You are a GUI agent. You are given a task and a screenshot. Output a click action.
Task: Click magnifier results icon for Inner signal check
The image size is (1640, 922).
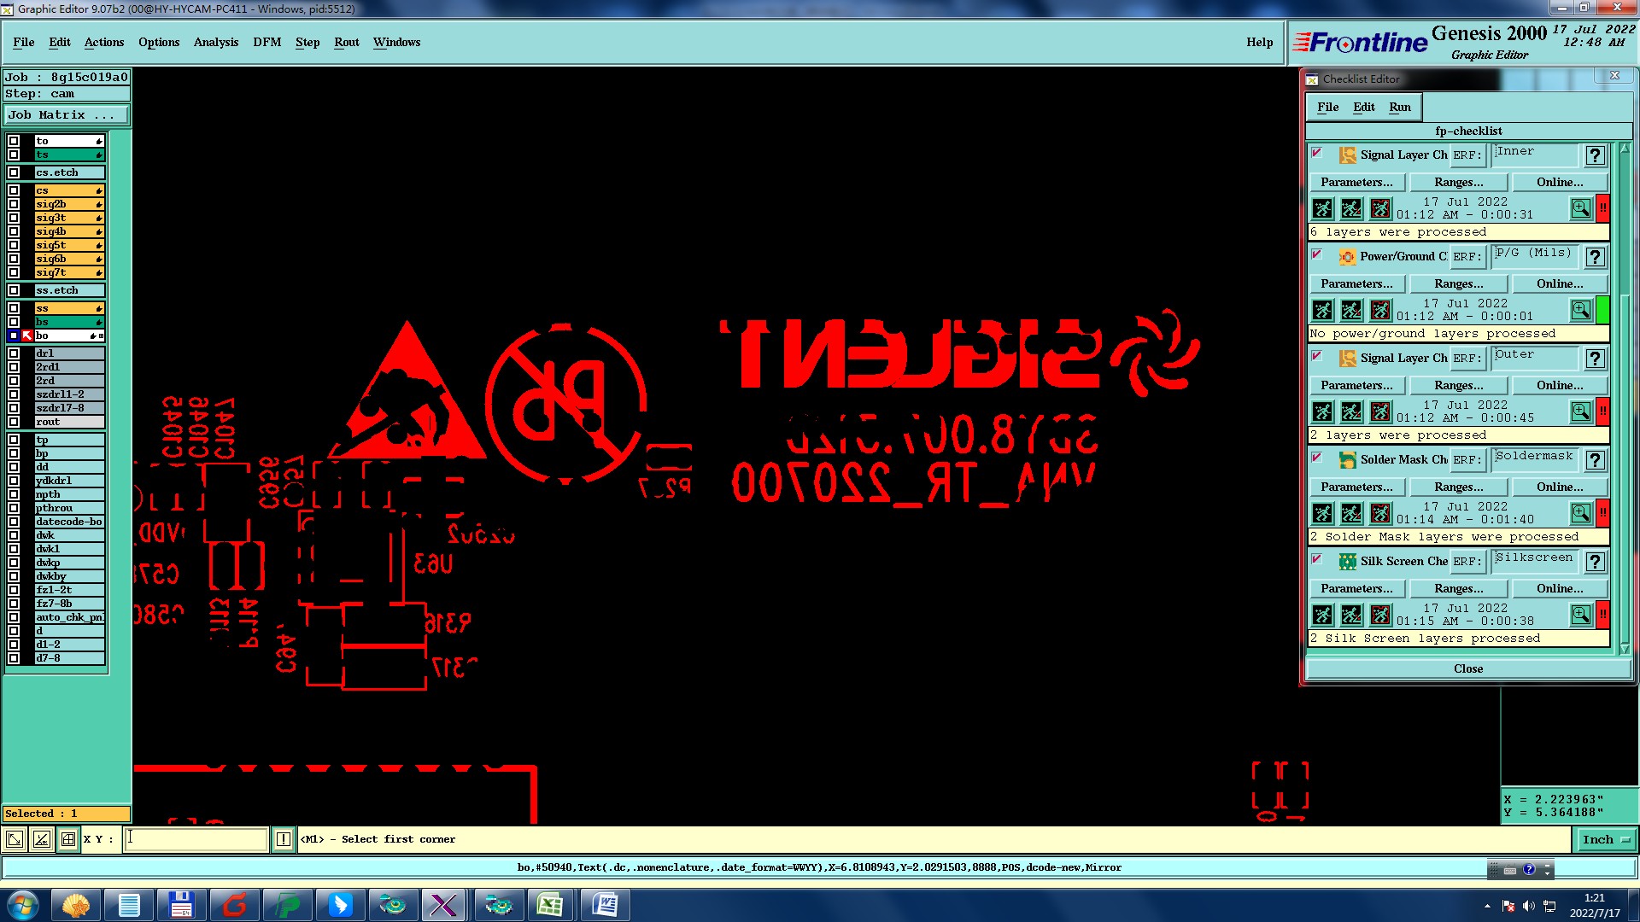1580,208
